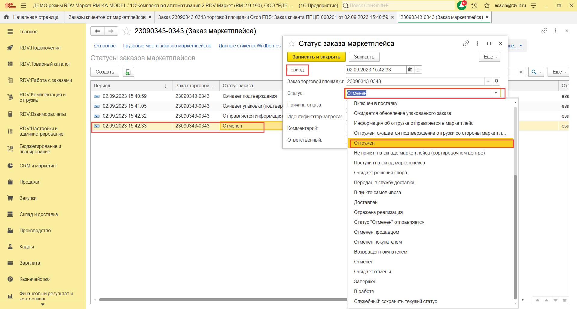Image resolution: width=577 pixels, height=309 pixels.
Task: Copy link icon in status dialog
Action: [x=466, y=43]
